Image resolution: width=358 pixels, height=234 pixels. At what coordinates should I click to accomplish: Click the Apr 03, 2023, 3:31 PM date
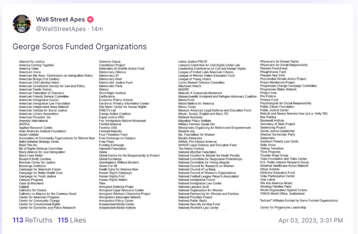311,220
